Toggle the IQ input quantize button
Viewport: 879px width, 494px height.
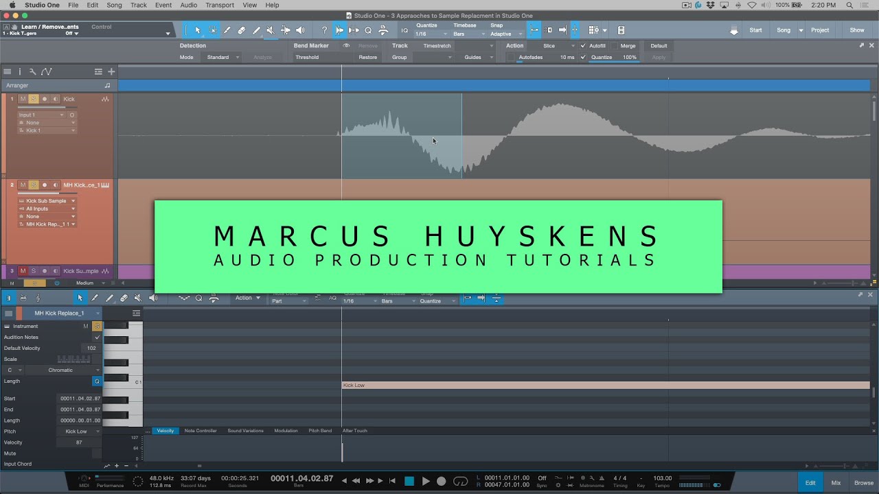(x=404, y=30)
